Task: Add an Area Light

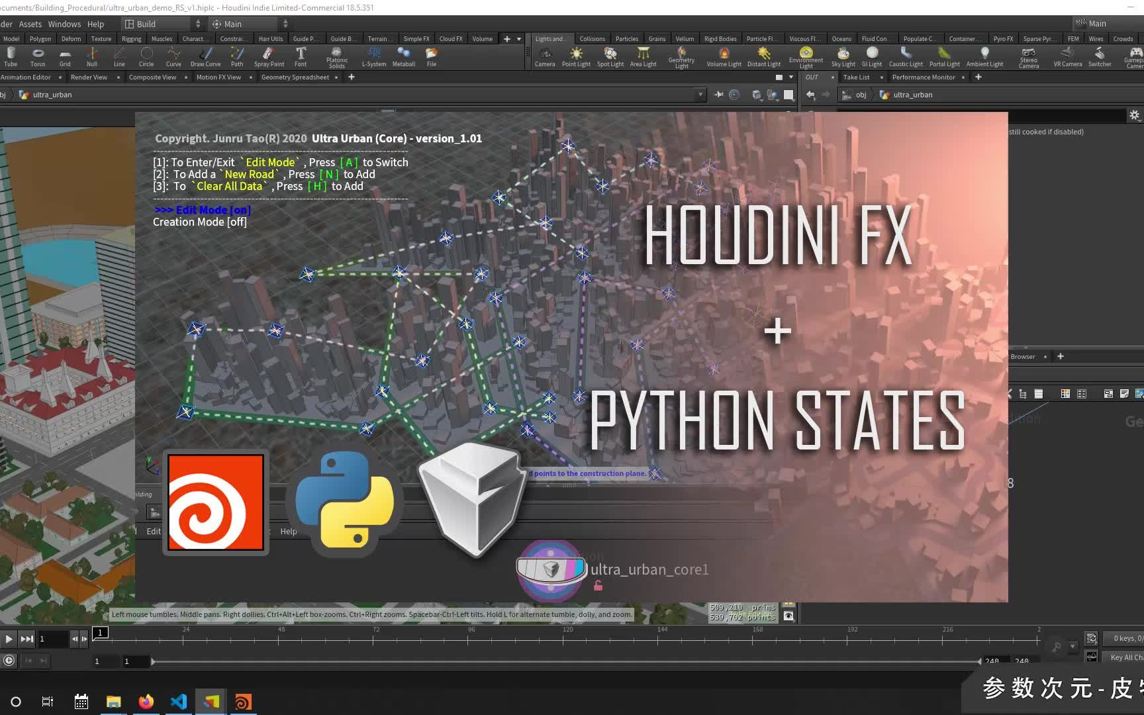Action: click(x=643, y=57)
